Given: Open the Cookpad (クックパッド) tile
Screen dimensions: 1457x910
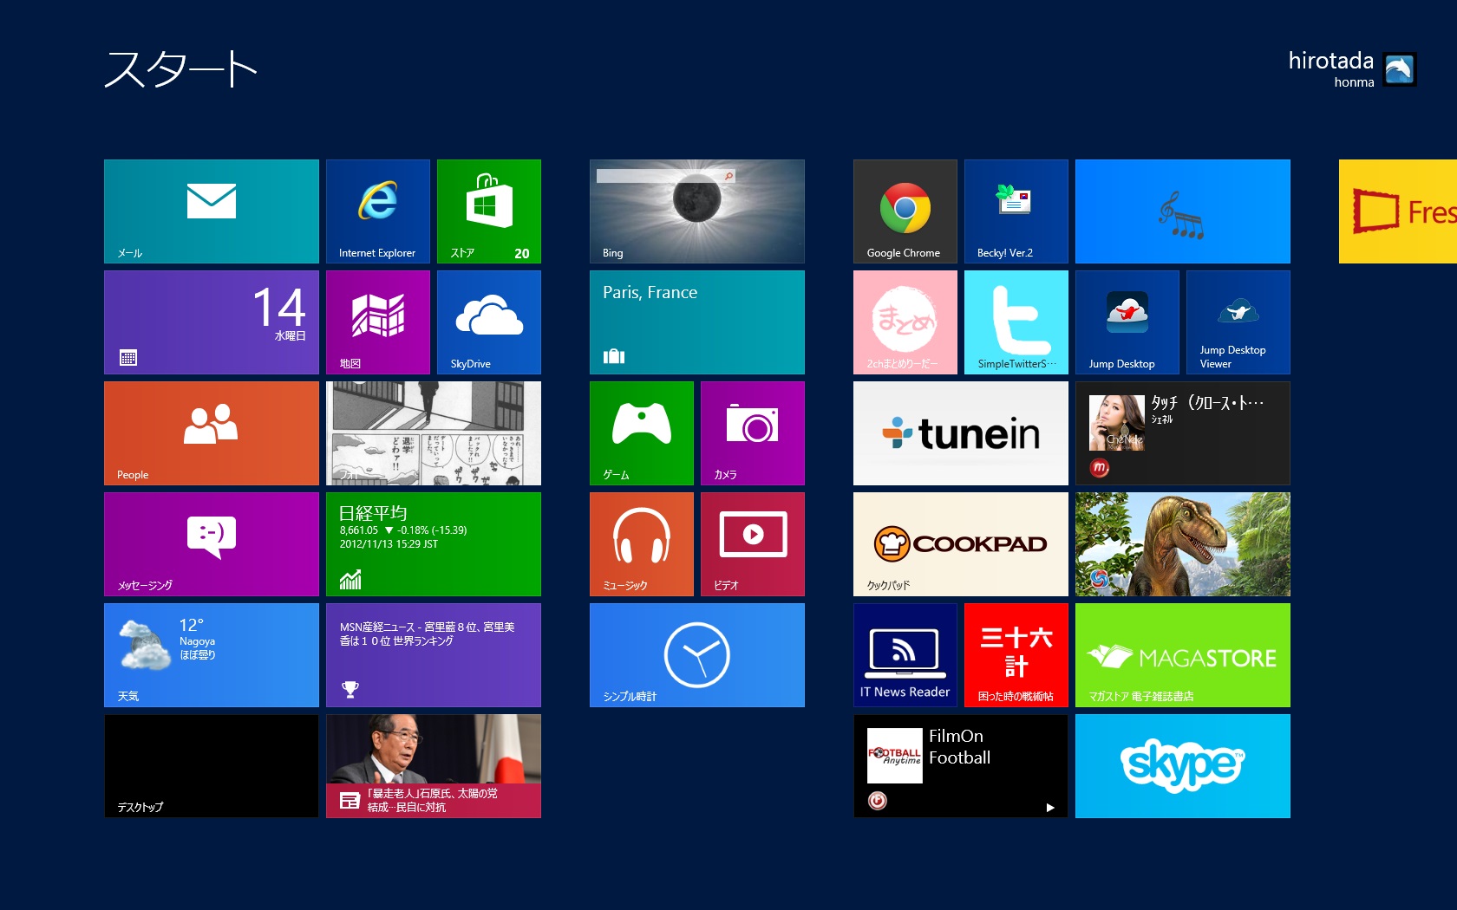Looking at the screenshot, I should (x=961, y=544).
